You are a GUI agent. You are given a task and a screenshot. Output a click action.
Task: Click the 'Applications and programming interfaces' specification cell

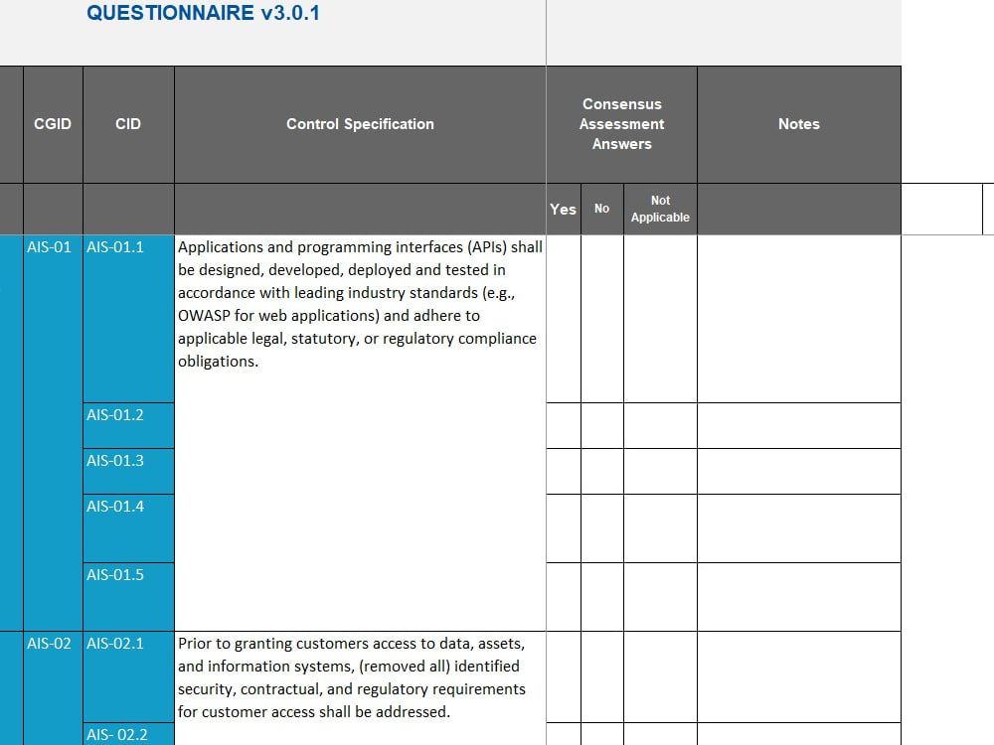[360, 433]
